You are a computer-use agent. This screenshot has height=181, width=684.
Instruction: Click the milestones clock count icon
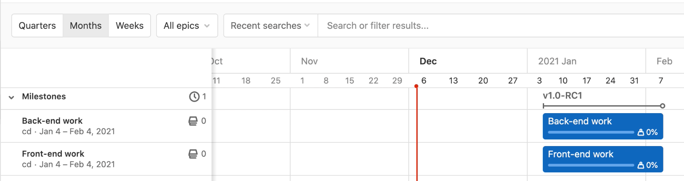coord(194,97)
